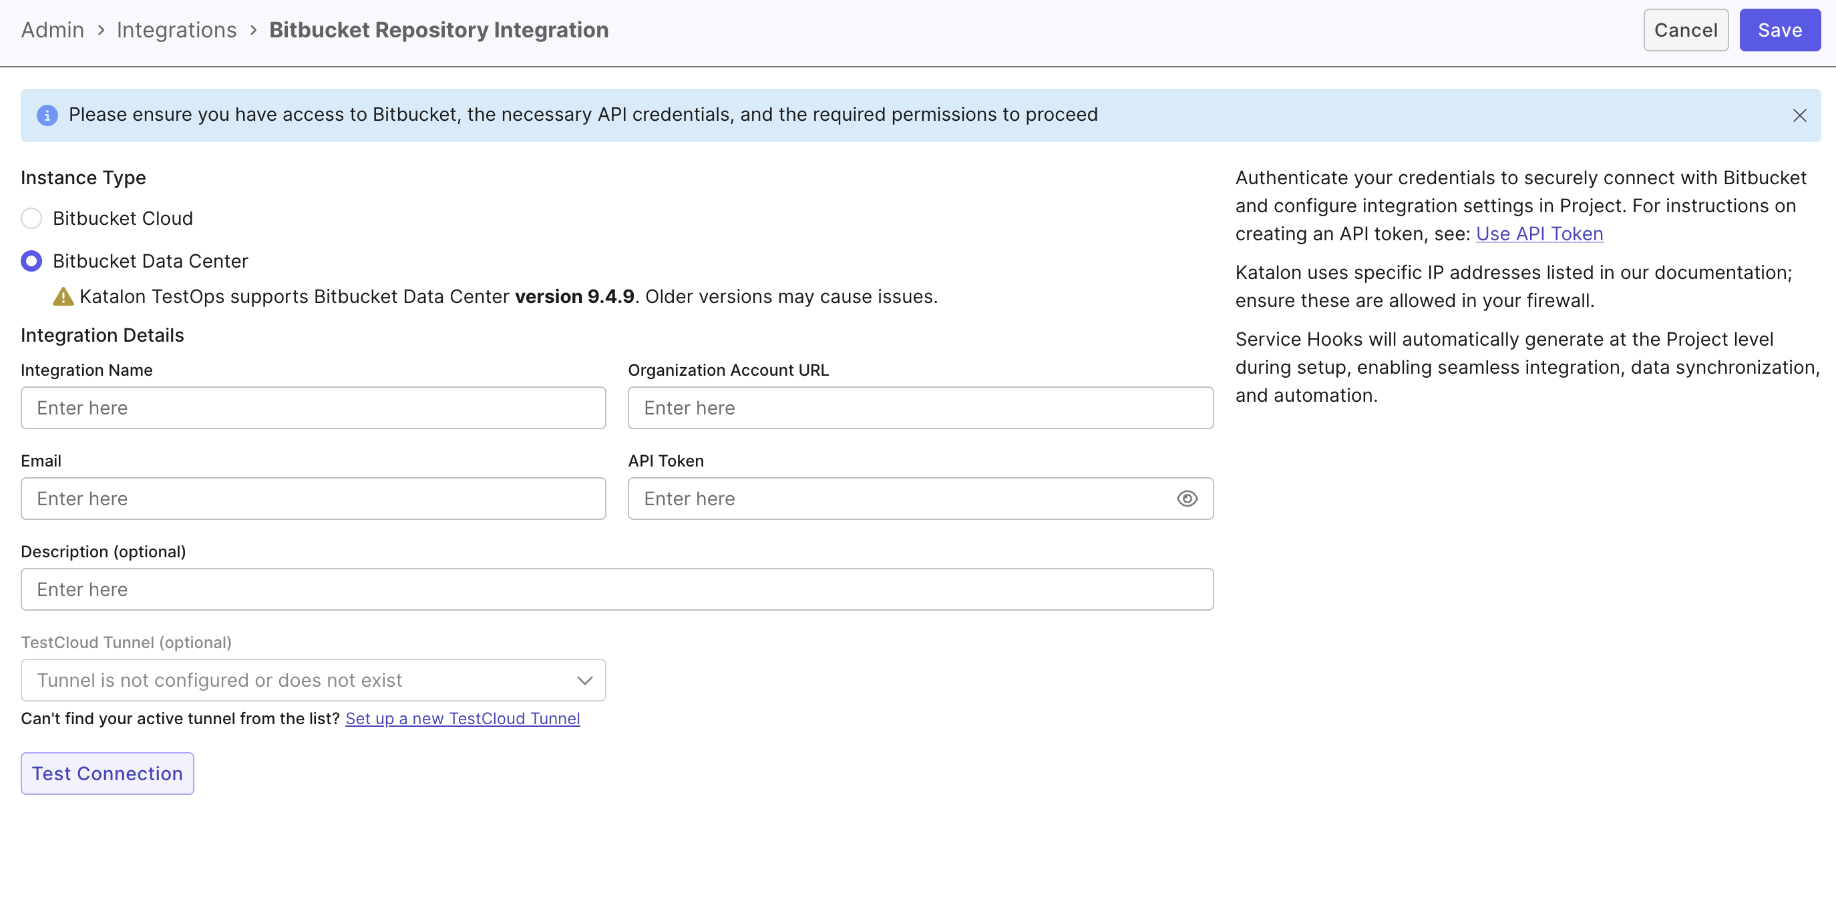Click the Test Connection button
1836x897 pixels.
pos(107,773)
